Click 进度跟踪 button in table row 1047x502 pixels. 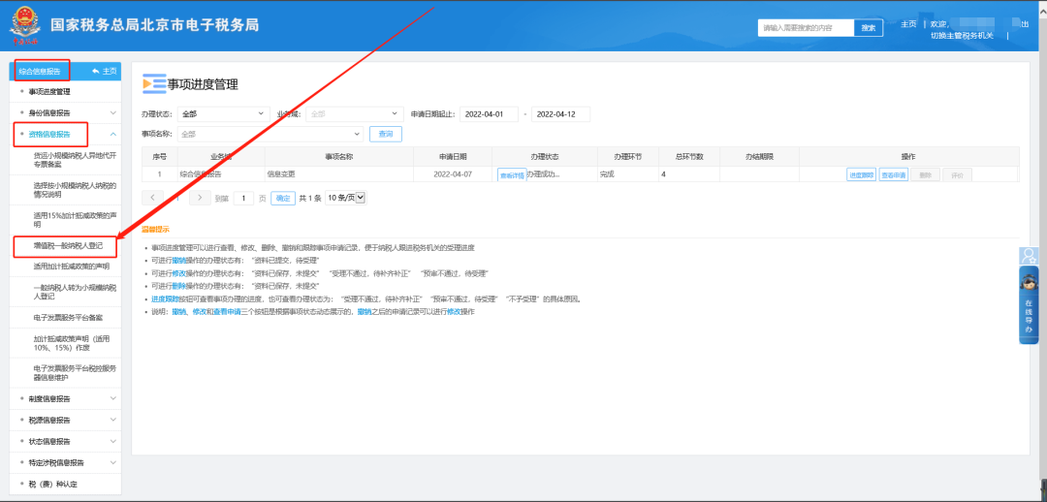click(x=862, y=174)
